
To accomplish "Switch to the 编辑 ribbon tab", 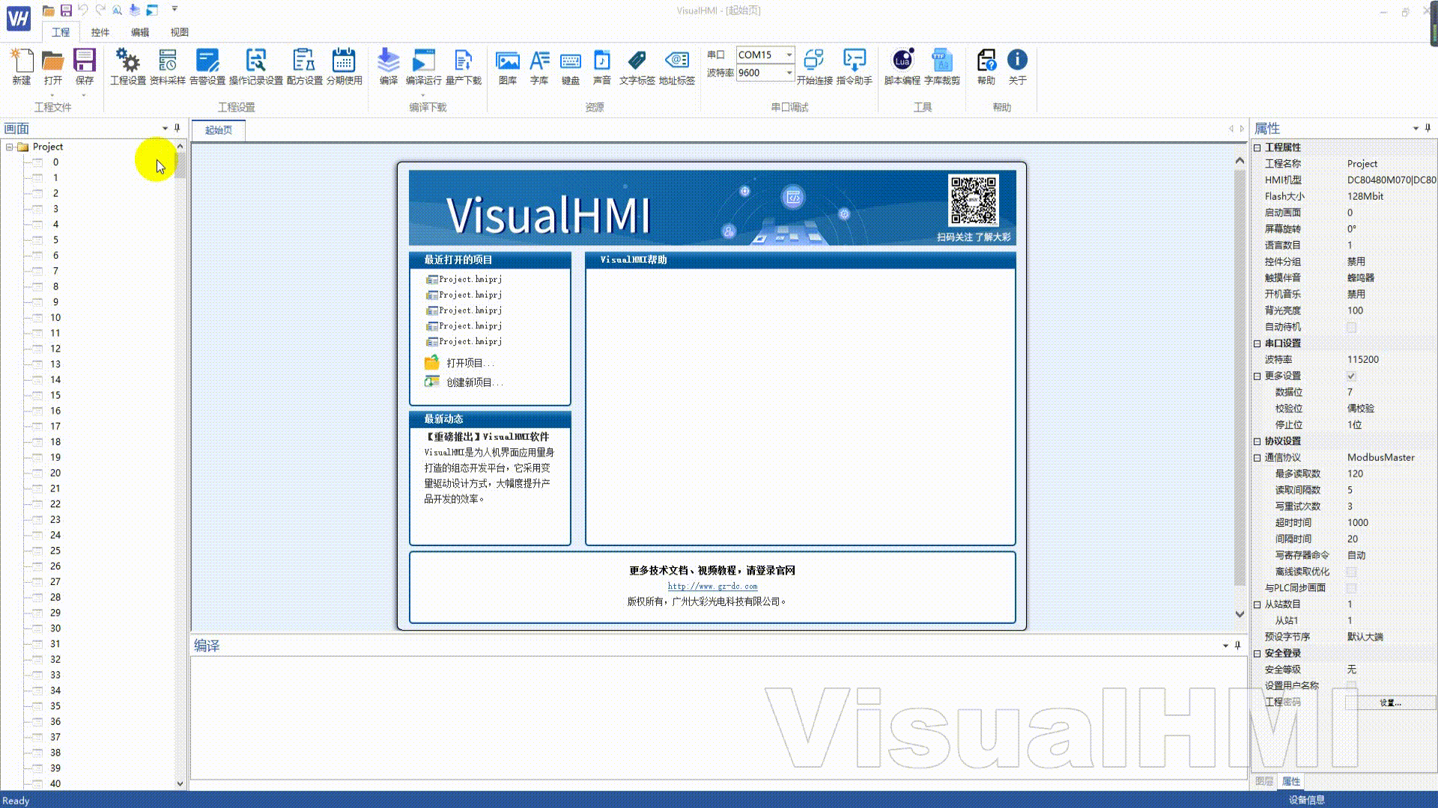I will 140,32.
